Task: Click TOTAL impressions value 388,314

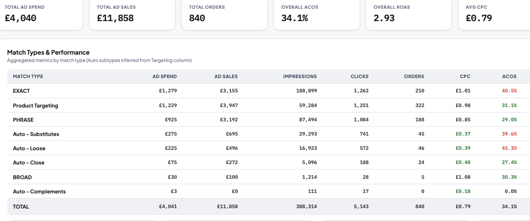Action: 306,206
